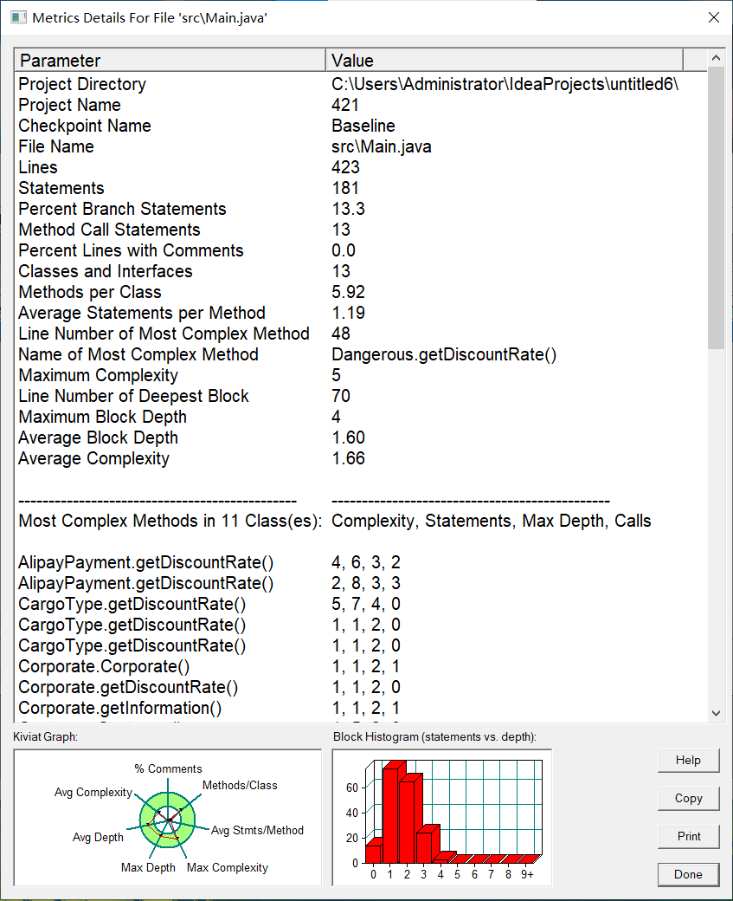Click the Max Complexity axis label
The height and width of the screenshot is (901, 733).
[228, 867]
